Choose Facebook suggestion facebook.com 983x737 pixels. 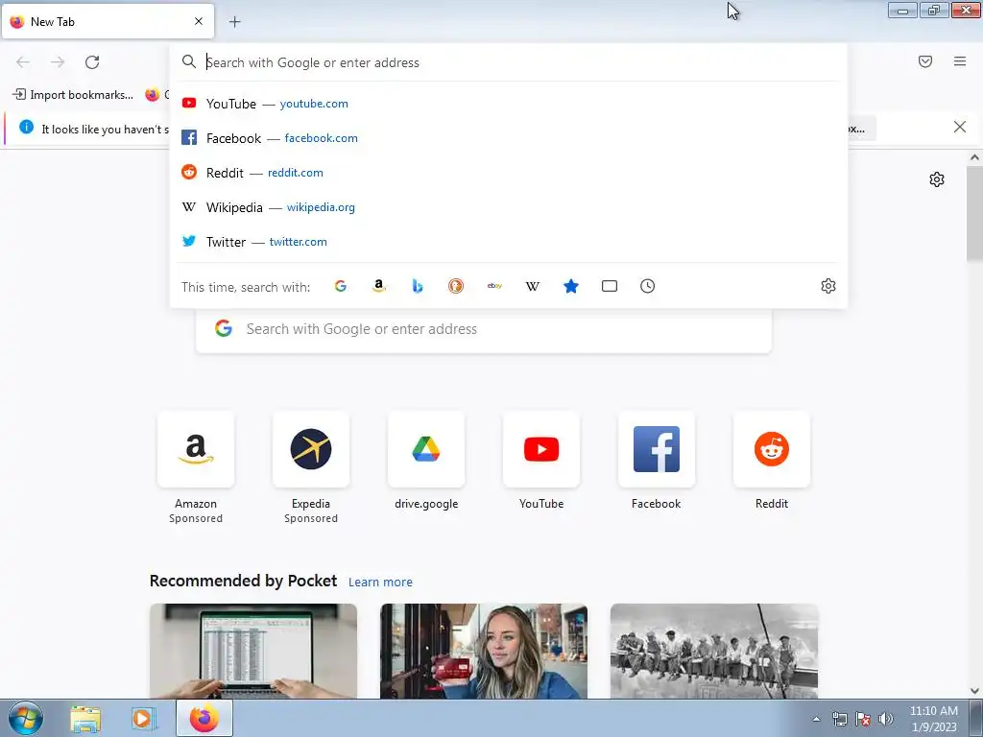[x=509, y=138]
